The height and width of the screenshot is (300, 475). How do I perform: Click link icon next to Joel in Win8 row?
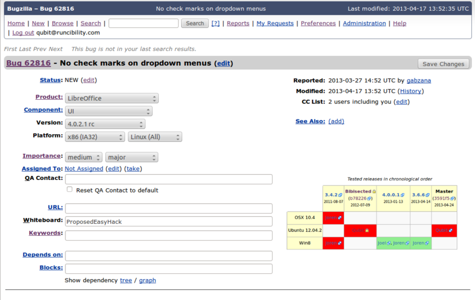pos(389,243)
